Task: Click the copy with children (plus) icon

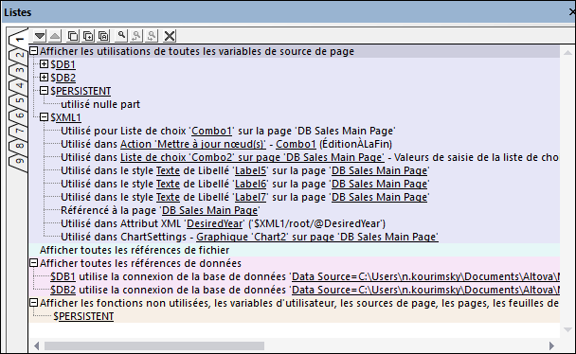Action: [x=88, y=36]
